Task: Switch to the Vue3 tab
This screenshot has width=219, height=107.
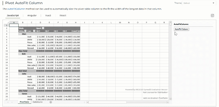Action: pos(48,16)
